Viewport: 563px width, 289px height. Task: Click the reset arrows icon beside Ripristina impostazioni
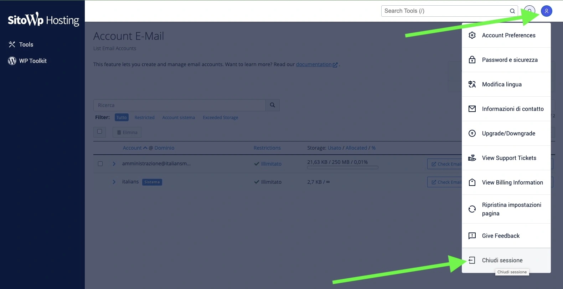472,209
